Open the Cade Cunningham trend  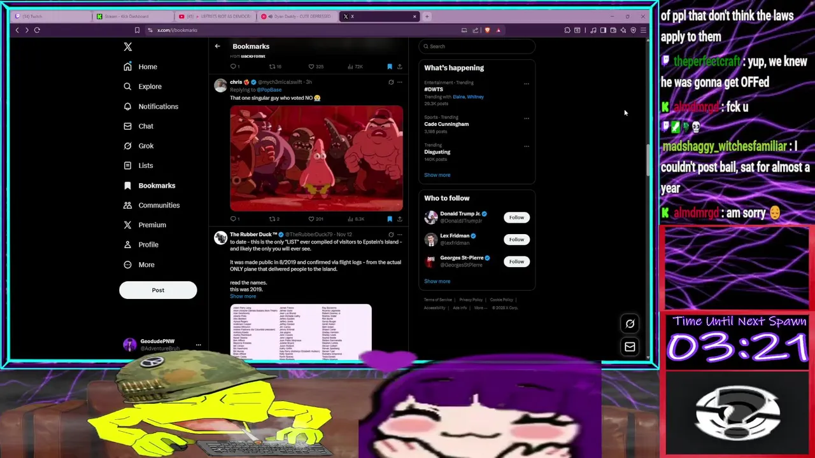(x=446, y=124)
